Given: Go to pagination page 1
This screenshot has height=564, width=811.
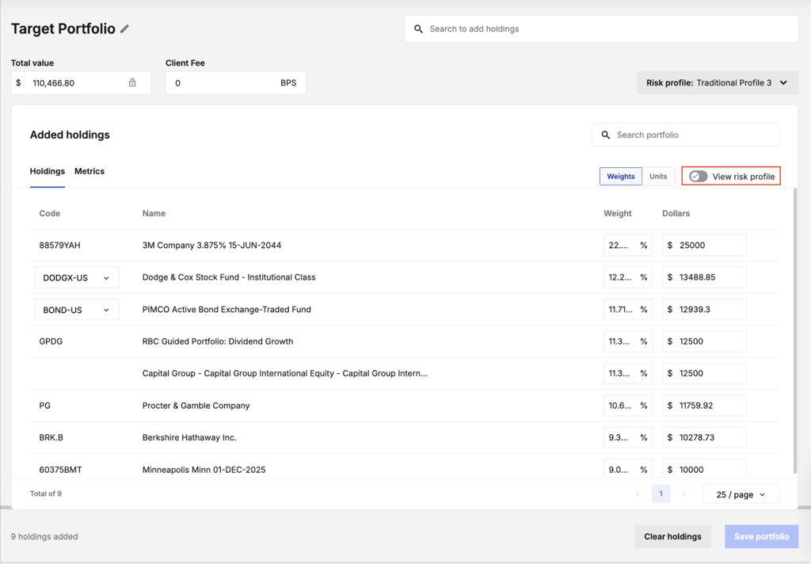Looking at the screenshot, I should [x=661, y=494].
